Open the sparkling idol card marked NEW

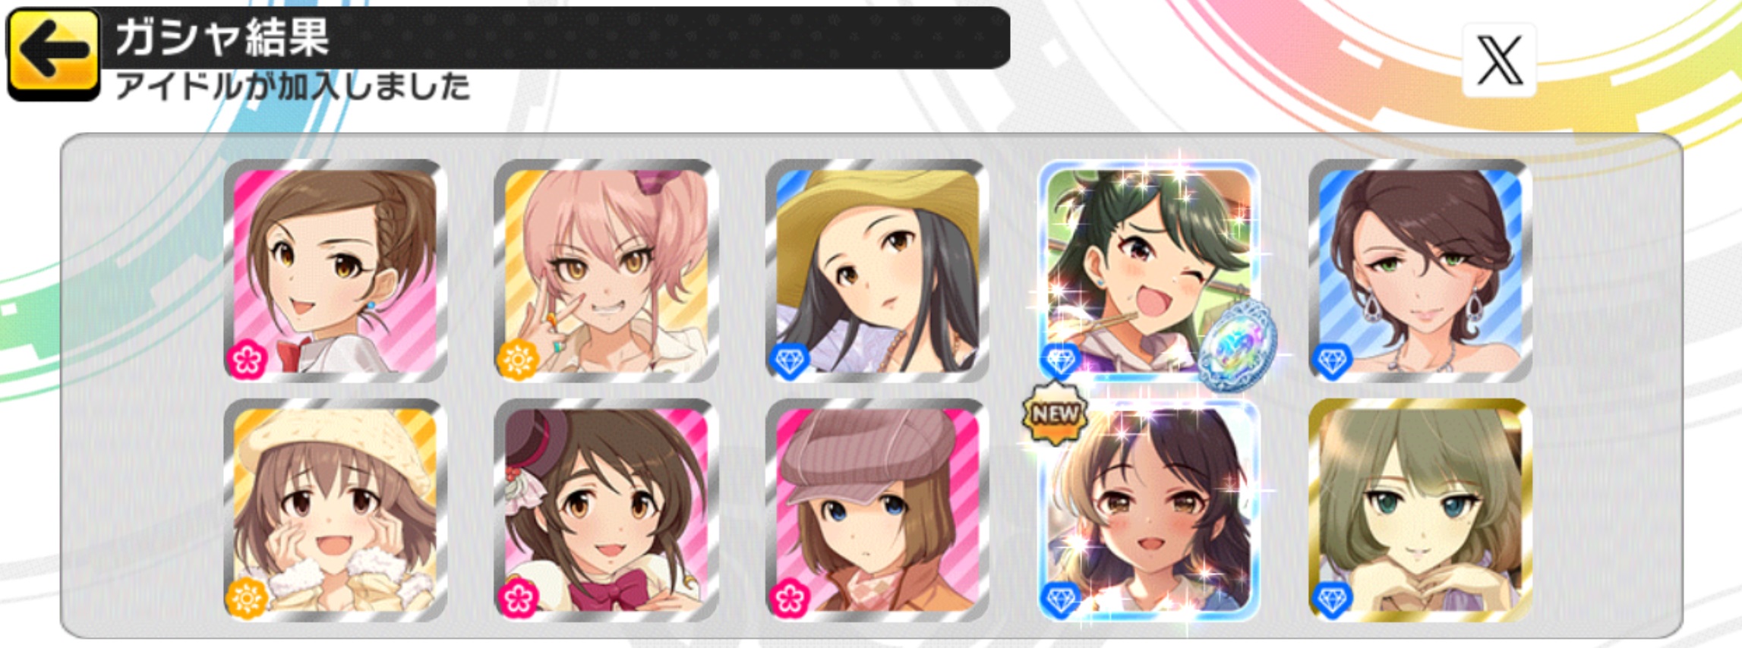(1148, 510)
